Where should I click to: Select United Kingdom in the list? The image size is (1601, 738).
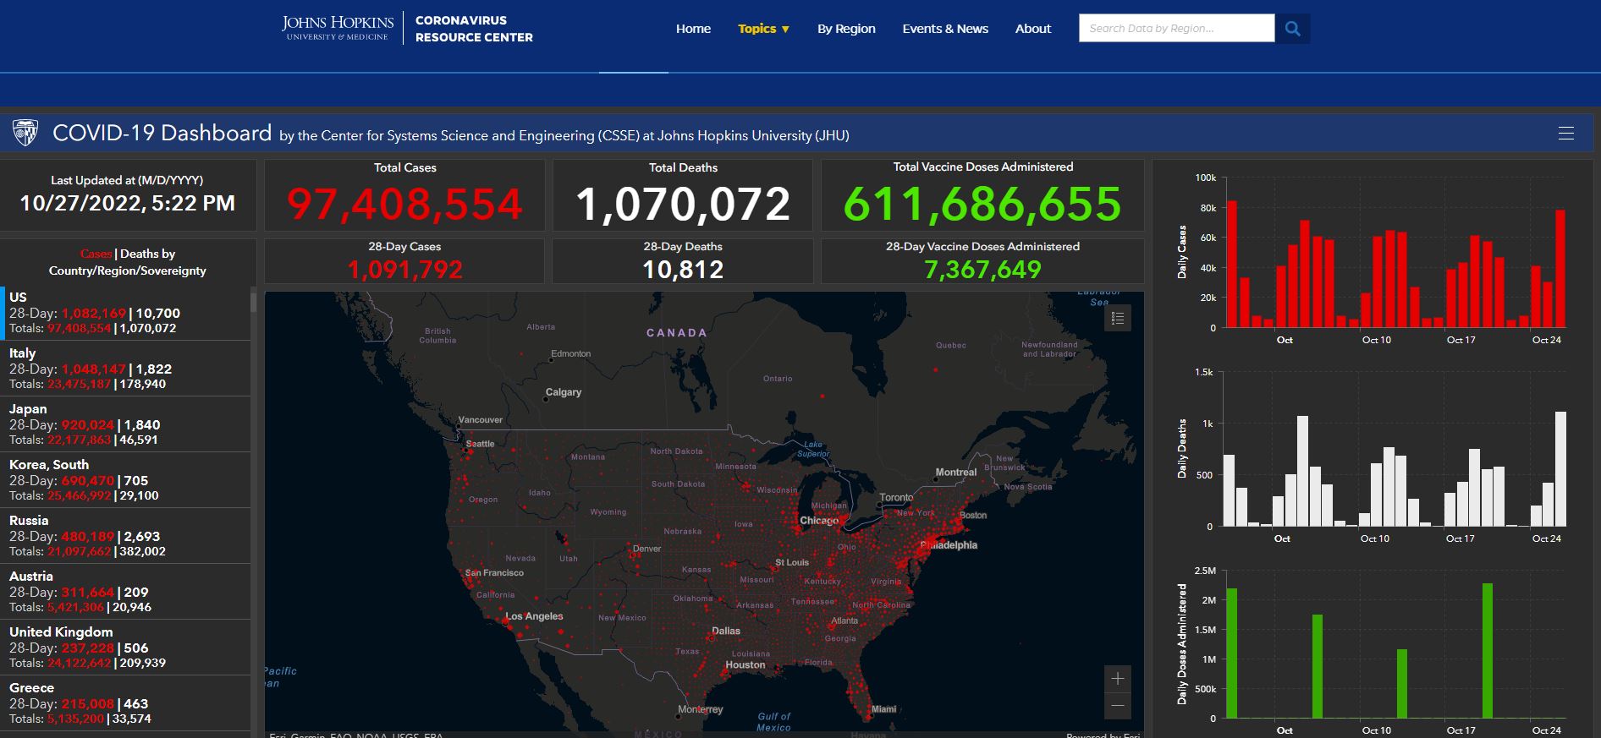click(x=125, y=648)
